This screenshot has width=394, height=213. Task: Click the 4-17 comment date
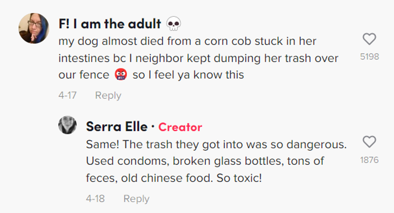(68, 96)
